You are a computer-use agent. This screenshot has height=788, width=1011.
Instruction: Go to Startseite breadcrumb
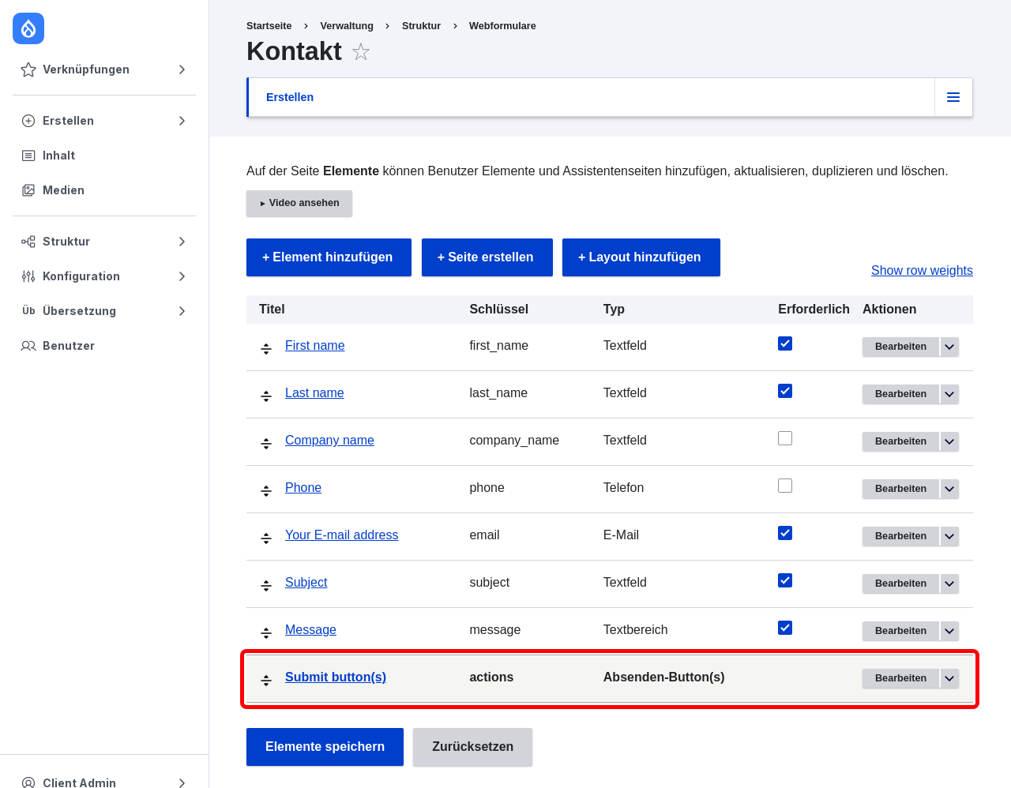coord(269,26)
